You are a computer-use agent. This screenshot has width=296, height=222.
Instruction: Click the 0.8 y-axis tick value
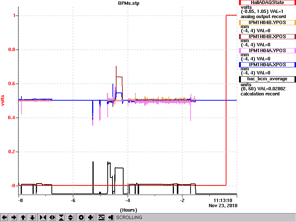[x=12, y=50]
